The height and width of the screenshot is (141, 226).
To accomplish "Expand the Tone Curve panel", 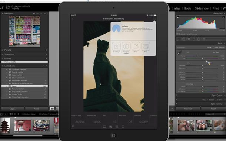I will click(x=225, y=96).
